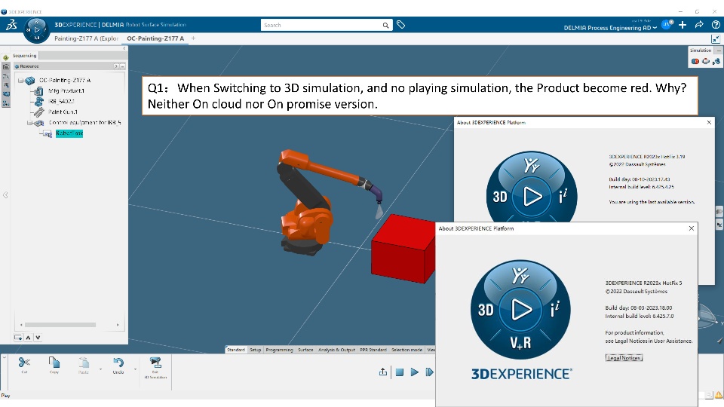
Task: Open the Paste options dropdown arrow
Action: [100, 369]
